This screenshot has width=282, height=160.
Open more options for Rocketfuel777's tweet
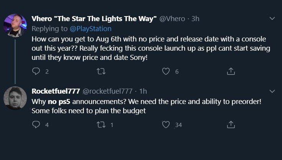(272, 91)
